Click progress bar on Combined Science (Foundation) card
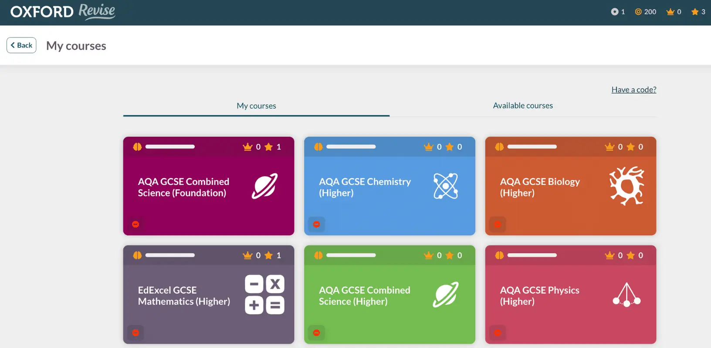 point(170,147)
